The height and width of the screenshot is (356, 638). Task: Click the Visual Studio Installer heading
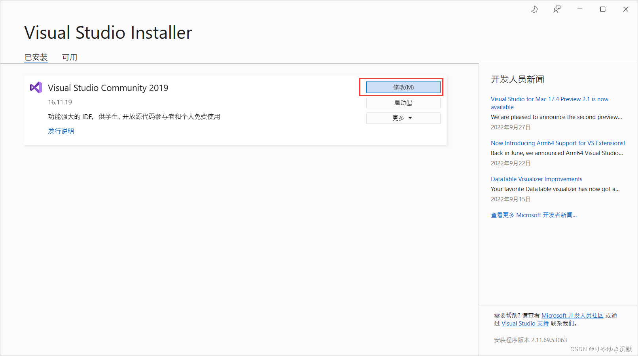108,32
